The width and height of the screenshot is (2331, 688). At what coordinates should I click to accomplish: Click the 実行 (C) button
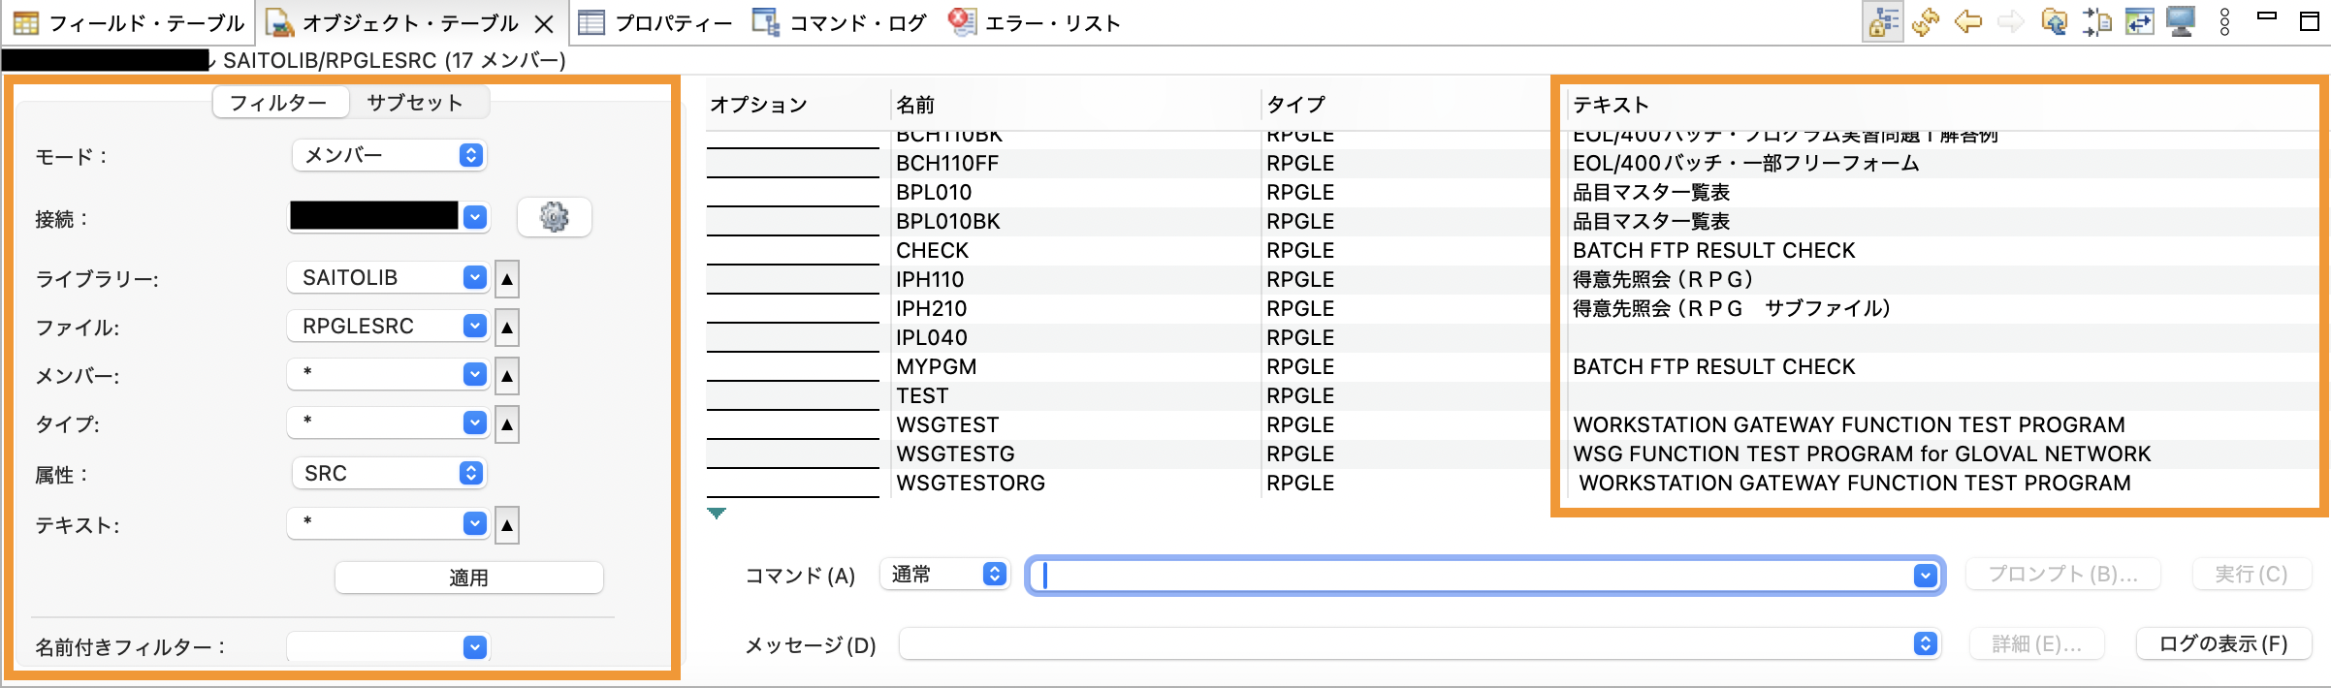coord(2251,574)
